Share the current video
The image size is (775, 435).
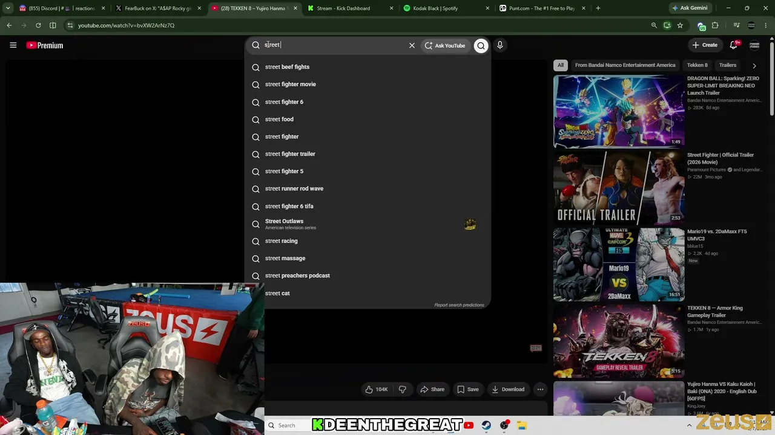pos(432,390)
